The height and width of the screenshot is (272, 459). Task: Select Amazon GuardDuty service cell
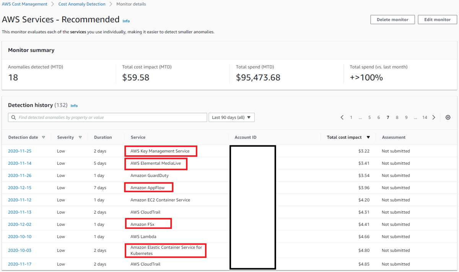(x=150, y=175)
